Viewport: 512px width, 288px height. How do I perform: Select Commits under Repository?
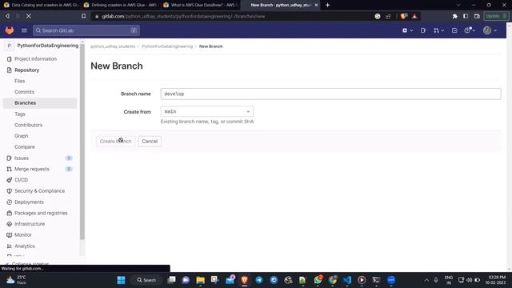(25, 92)
